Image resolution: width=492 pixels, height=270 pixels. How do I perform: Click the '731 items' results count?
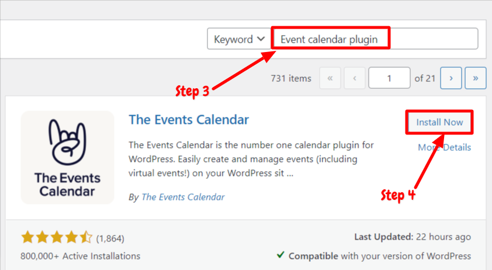coord(291,78)
